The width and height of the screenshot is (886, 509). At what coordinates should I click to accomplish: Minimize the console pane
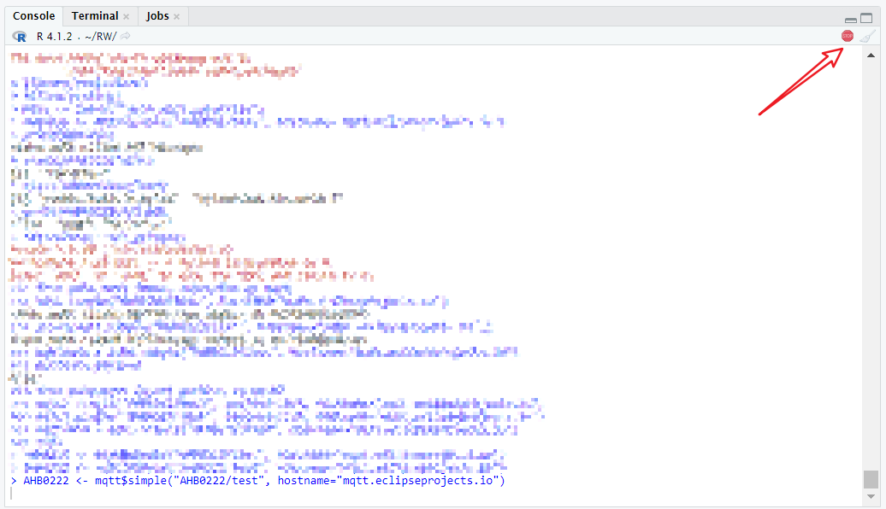[x=850, y=19]
